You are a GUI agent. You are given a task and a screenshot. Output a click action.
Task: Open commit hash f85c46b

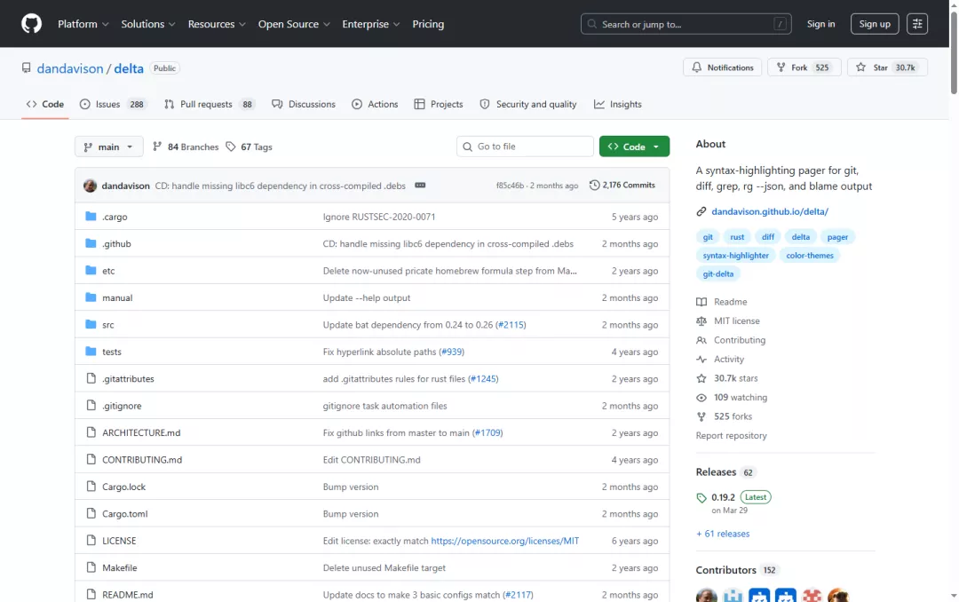510,186
